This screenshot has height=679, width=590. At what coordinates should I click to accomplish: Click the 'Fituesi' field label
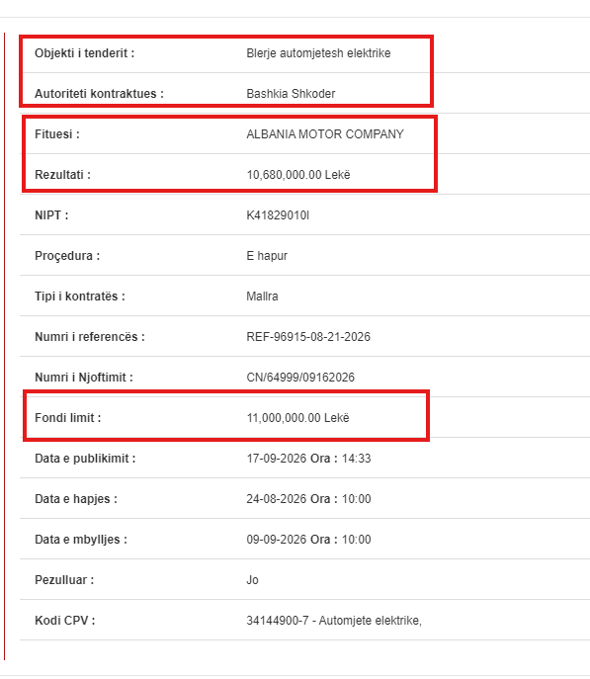pyautogui.click(x=57, y=134)
